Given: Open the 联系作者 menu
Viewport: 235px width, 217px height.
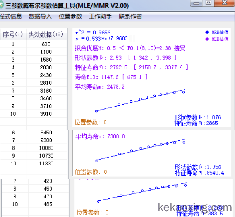Looking at the screenshot, I should [x=130, y=16].
